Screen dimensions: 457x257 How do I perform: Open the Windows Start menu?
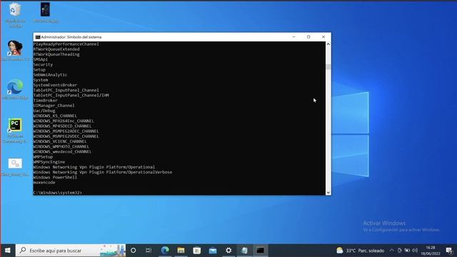(x=8, y=251)
